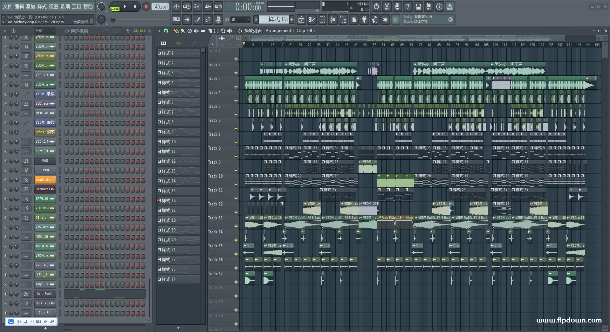The image size is (610, 332).
Task: Click the metronome icon
Action: [x=176, y=6]
